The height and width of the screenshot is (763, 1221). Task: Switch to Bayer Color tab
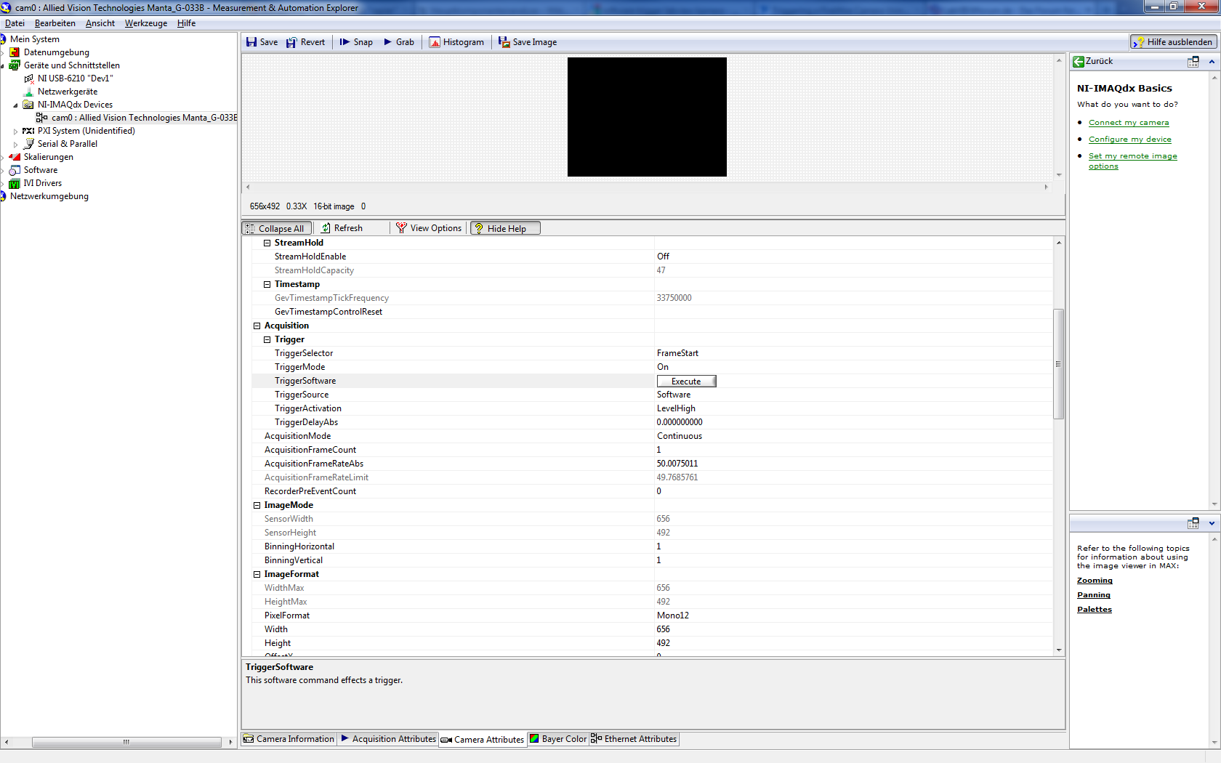558,739
